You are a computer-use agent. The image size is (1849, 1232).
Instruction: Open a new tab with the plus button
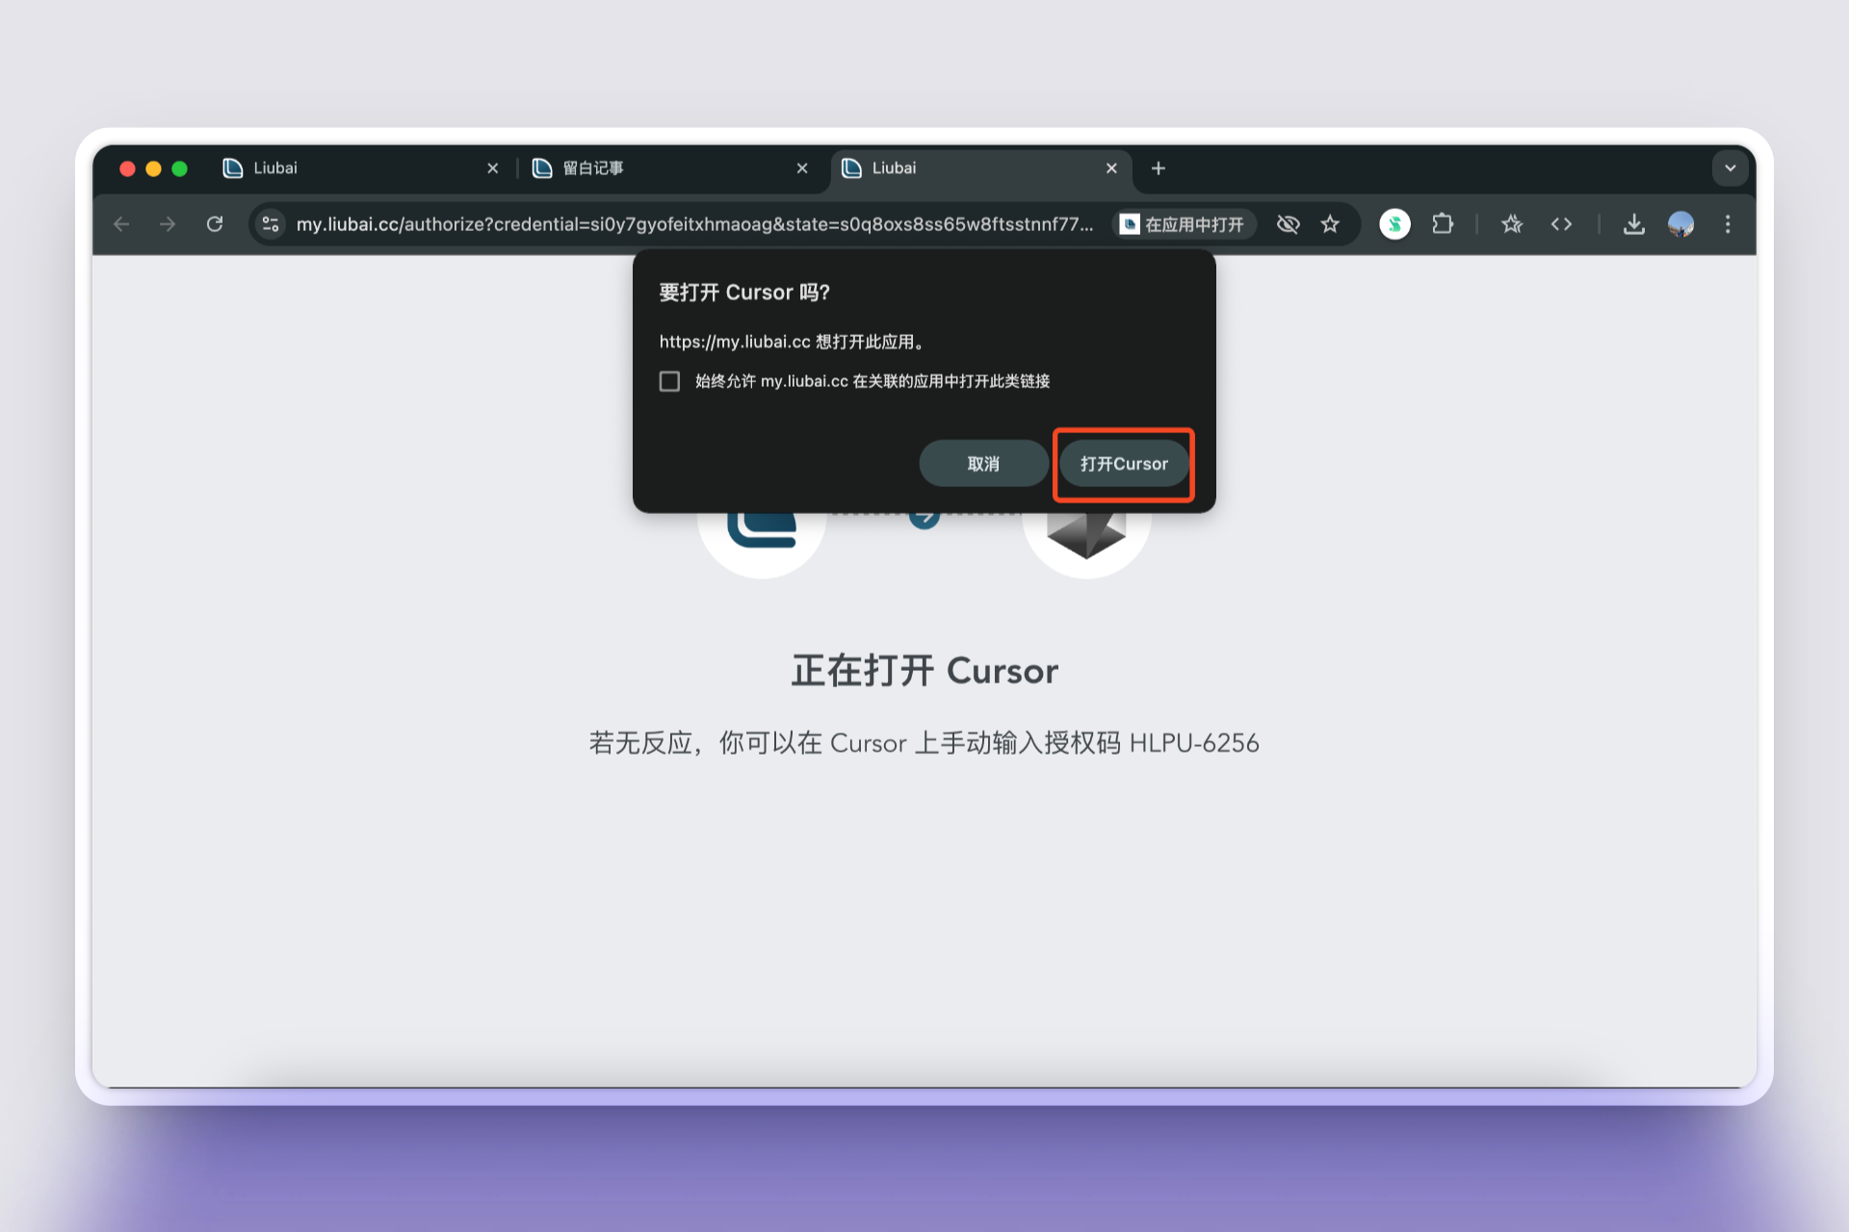pyautogui.click(x=1158, y=167)
